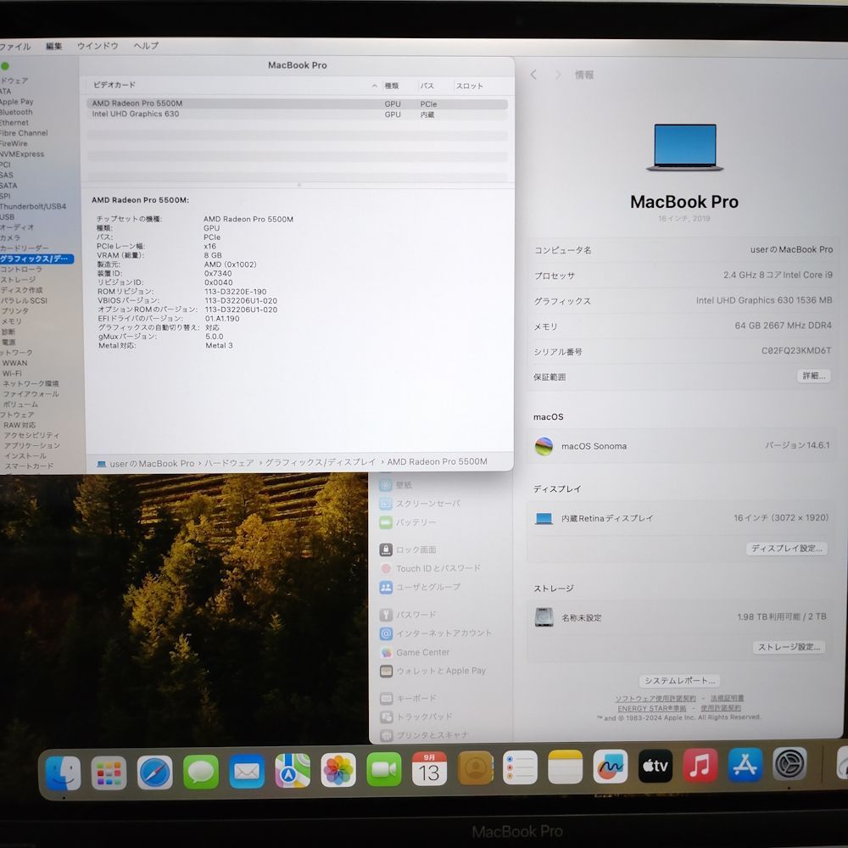This screenshot has width=848, height=848.
Task: Select Fibre Channel in the hardware list
Action: point(23,133)
